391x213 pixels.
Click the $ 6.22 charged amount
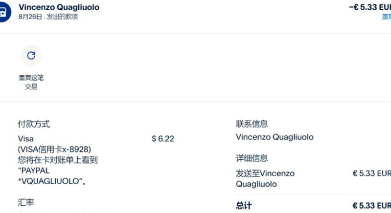[162, 139]
